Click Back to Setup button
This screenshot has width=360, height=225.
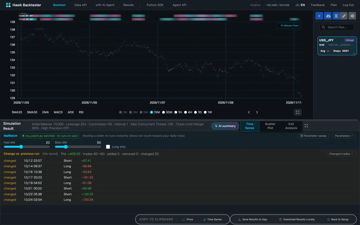(x=338, y=219)
